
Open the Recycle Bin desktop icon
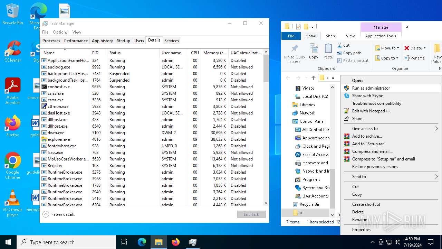point(12,15)
